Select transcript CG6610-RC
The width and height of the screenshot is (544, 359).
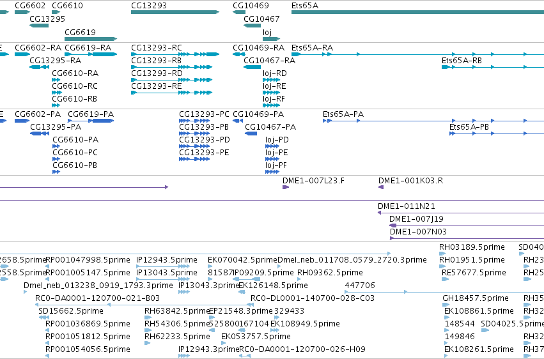click(75, 86)
